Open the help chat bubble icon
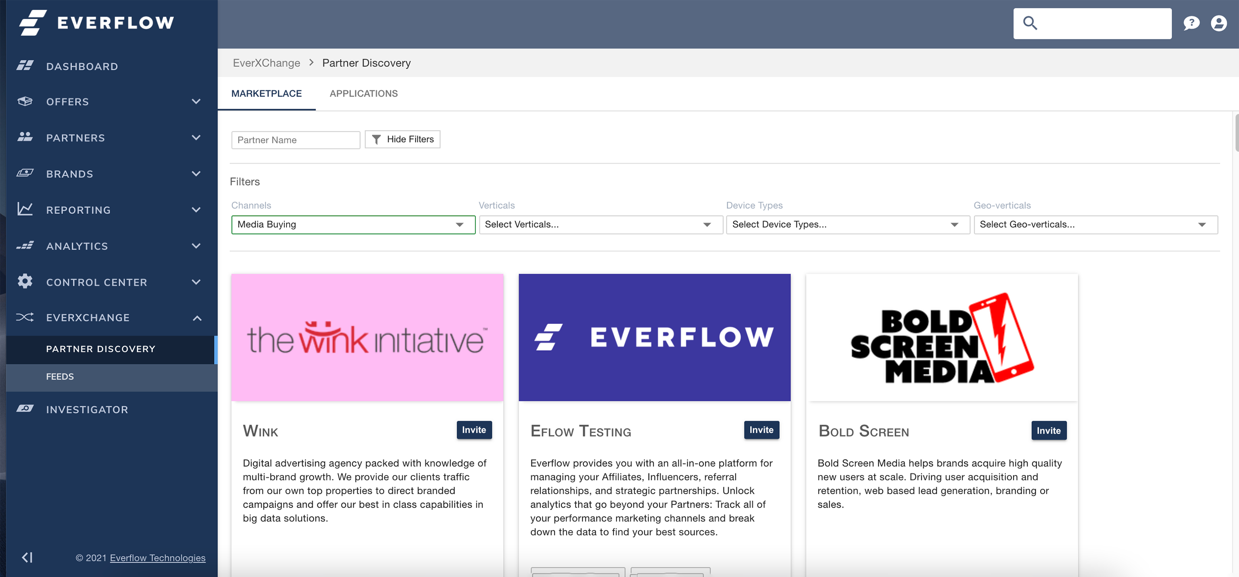The height and width of the screenshot is (577, 1239). (1191, 23)
